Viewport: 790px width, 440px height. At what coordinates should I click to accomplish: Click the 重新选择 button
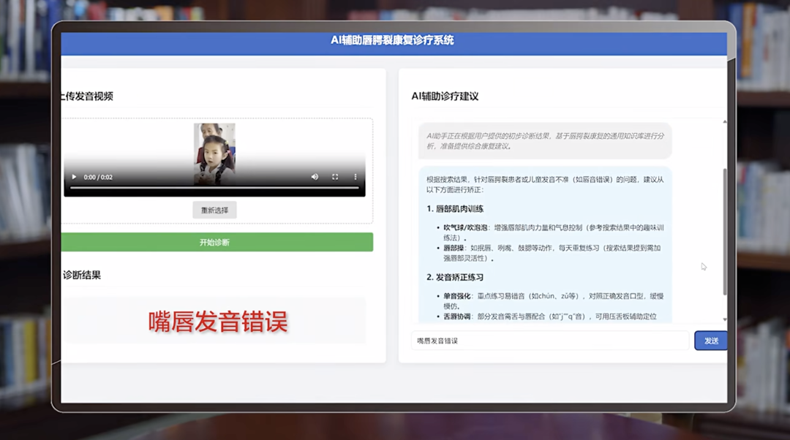(x=214, y=210)
